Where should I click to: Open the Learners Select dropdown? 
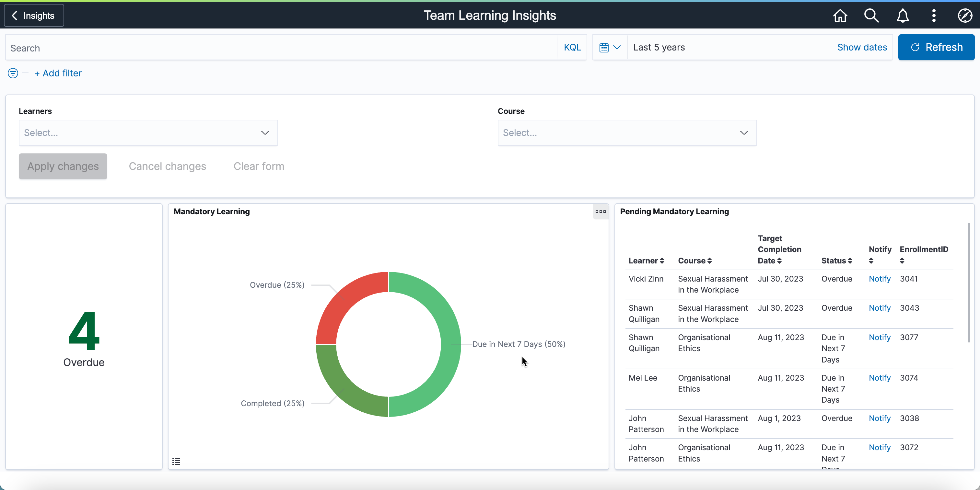click(x=148, y=133)
